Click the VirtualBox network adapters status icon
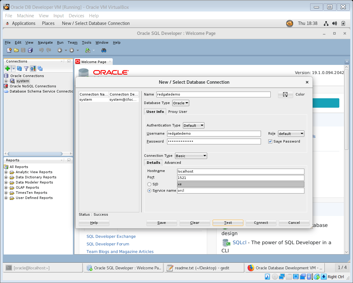 (x=282, y=277)
